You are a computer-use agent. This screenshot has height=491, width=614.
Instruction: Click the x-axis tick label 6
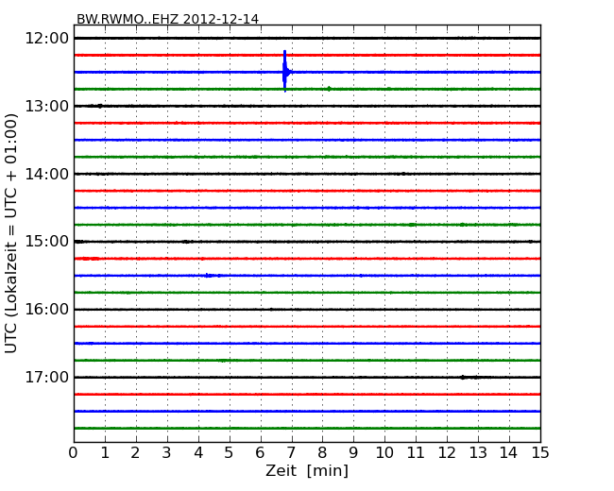pos(260,453)
